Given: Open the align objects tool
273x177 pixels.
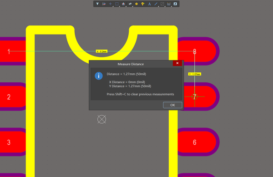Looking at the screenshot, I should coord(123,4).
